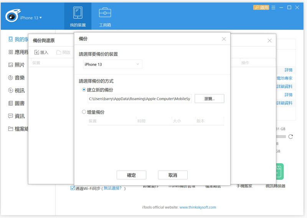Click the message bubble sidebar icon

click(11, 116)
